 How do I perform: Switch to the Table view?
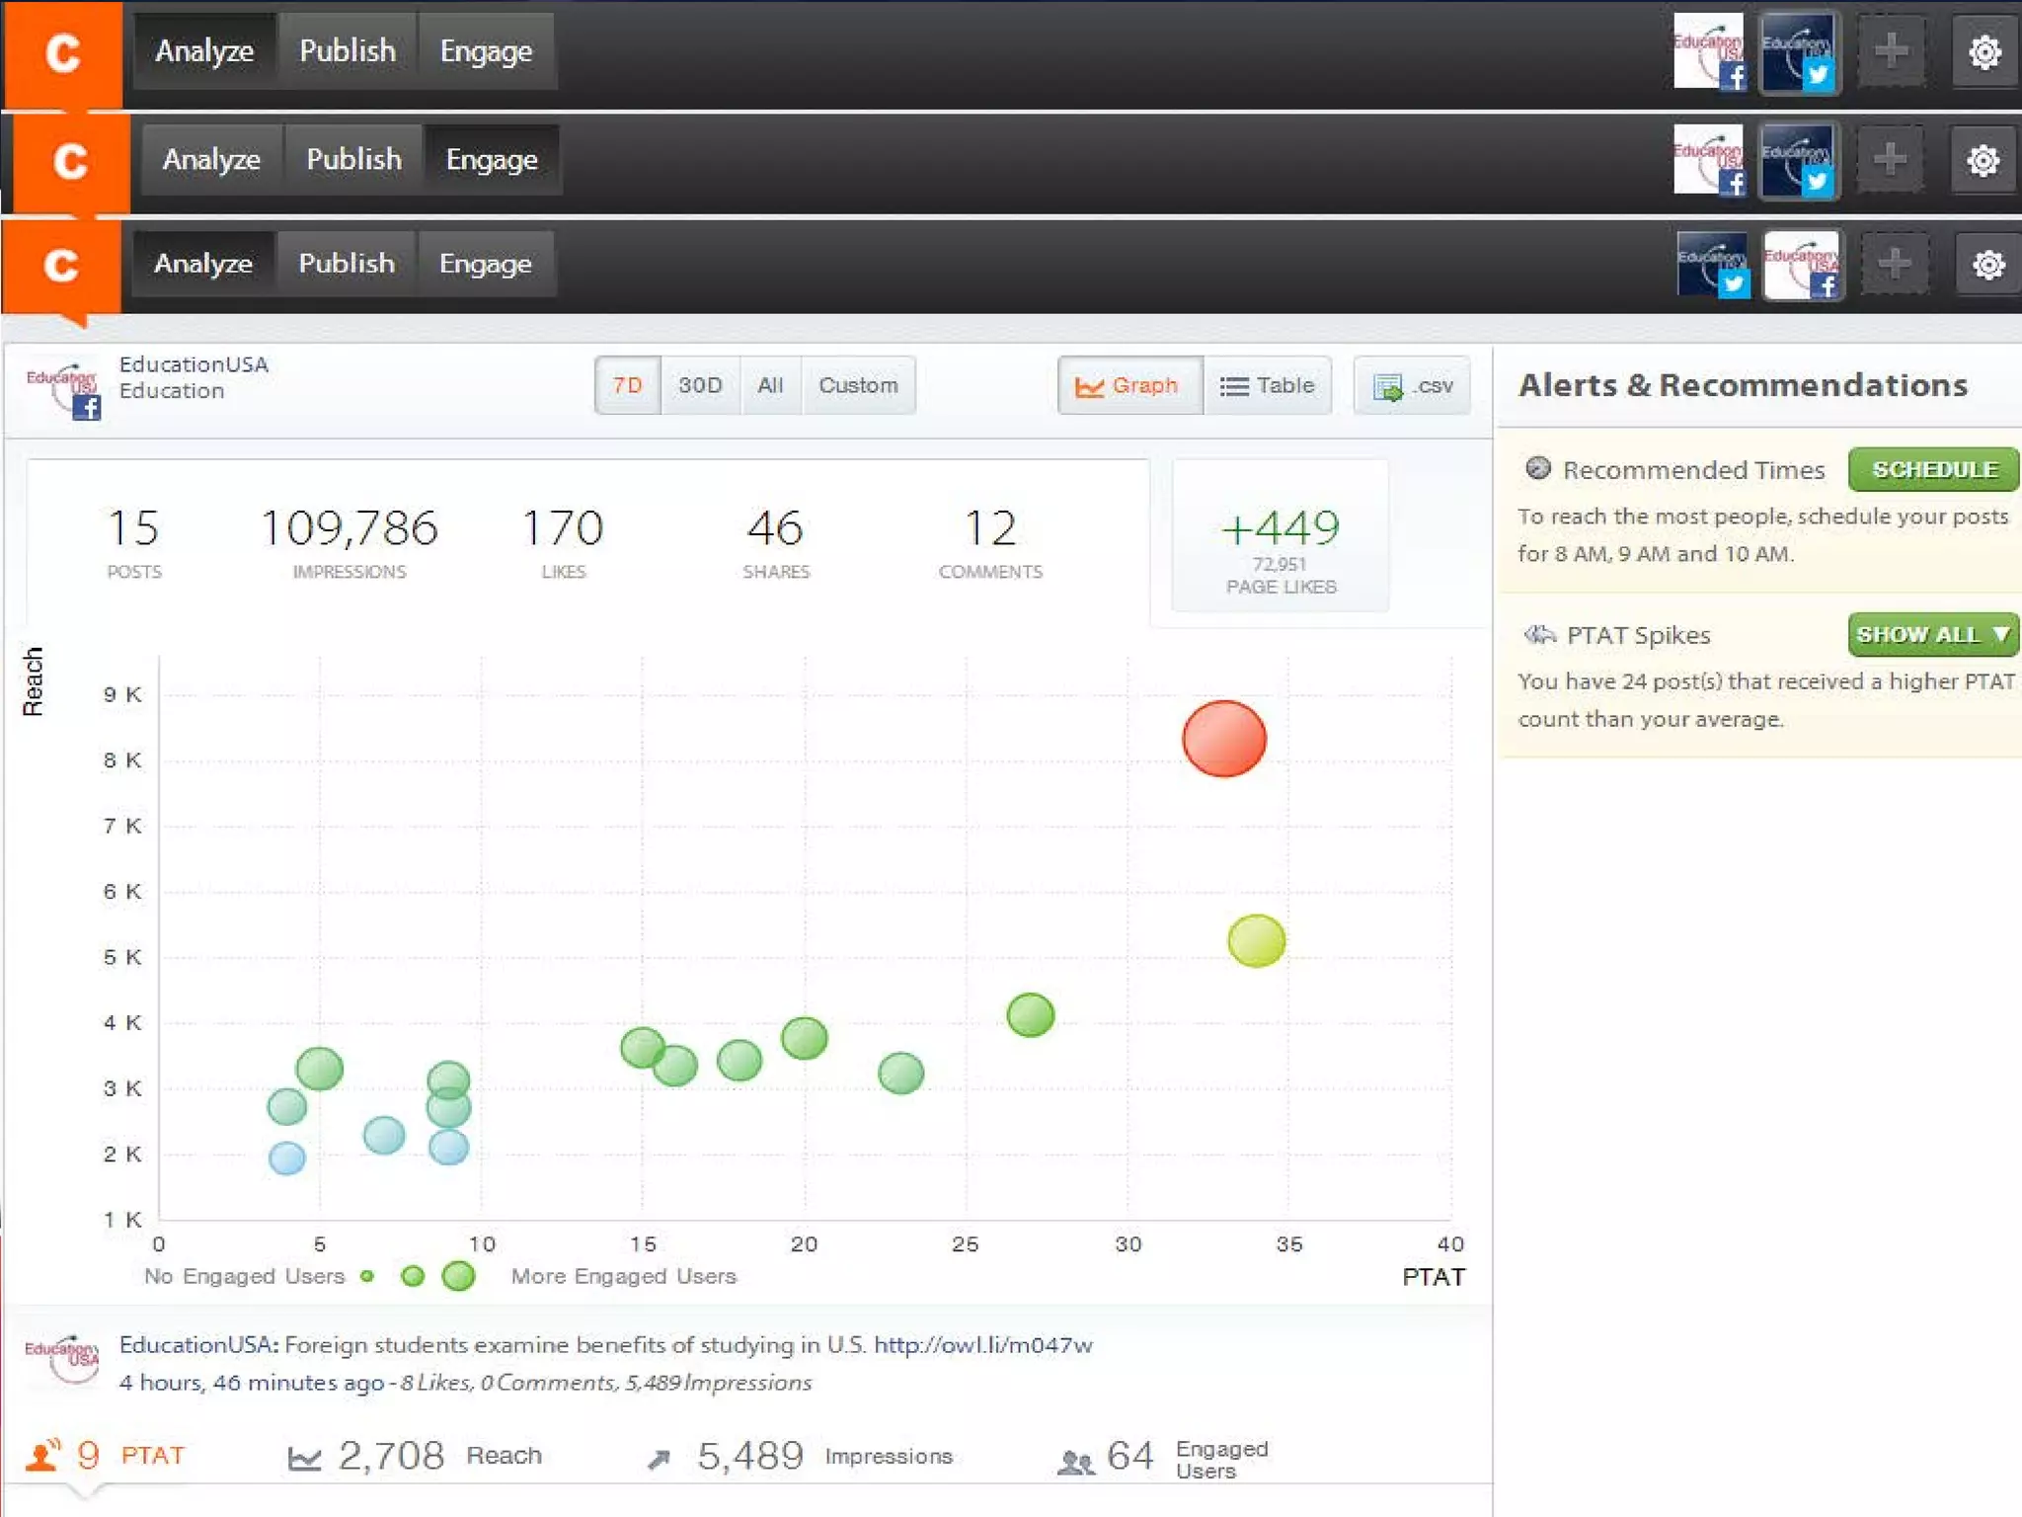(x=1267, y=385)
